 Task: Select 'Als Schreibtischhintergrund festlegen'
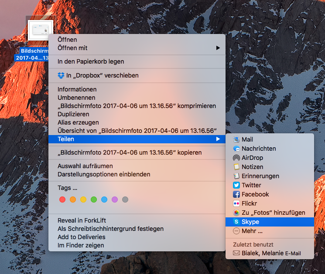[110, 229]
